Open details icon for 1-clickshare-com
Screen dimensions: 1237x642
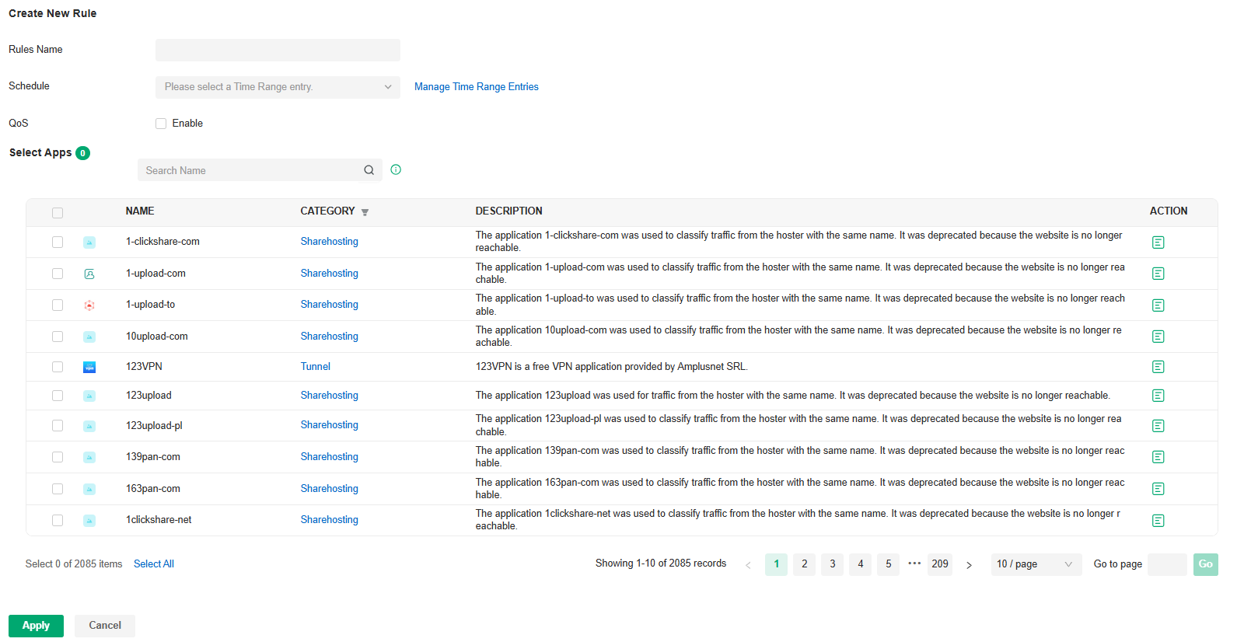(1158, 242)
